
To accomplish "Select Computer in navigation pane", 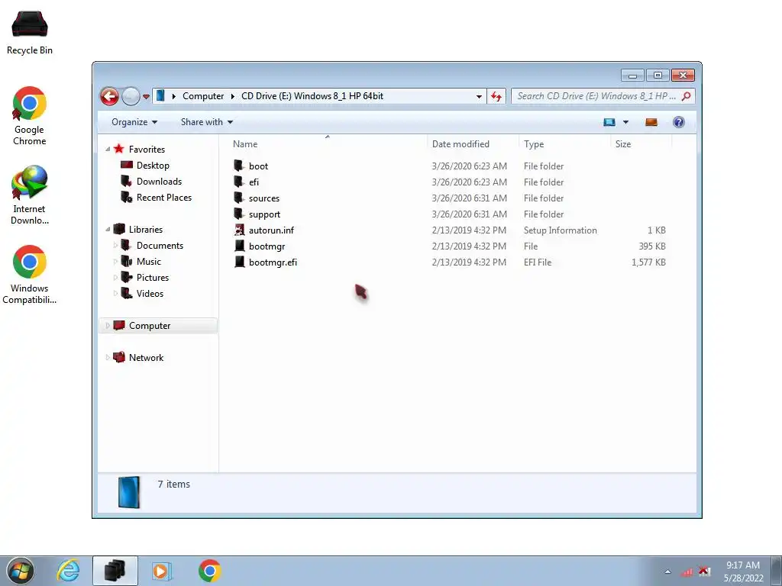I will 150,325.
